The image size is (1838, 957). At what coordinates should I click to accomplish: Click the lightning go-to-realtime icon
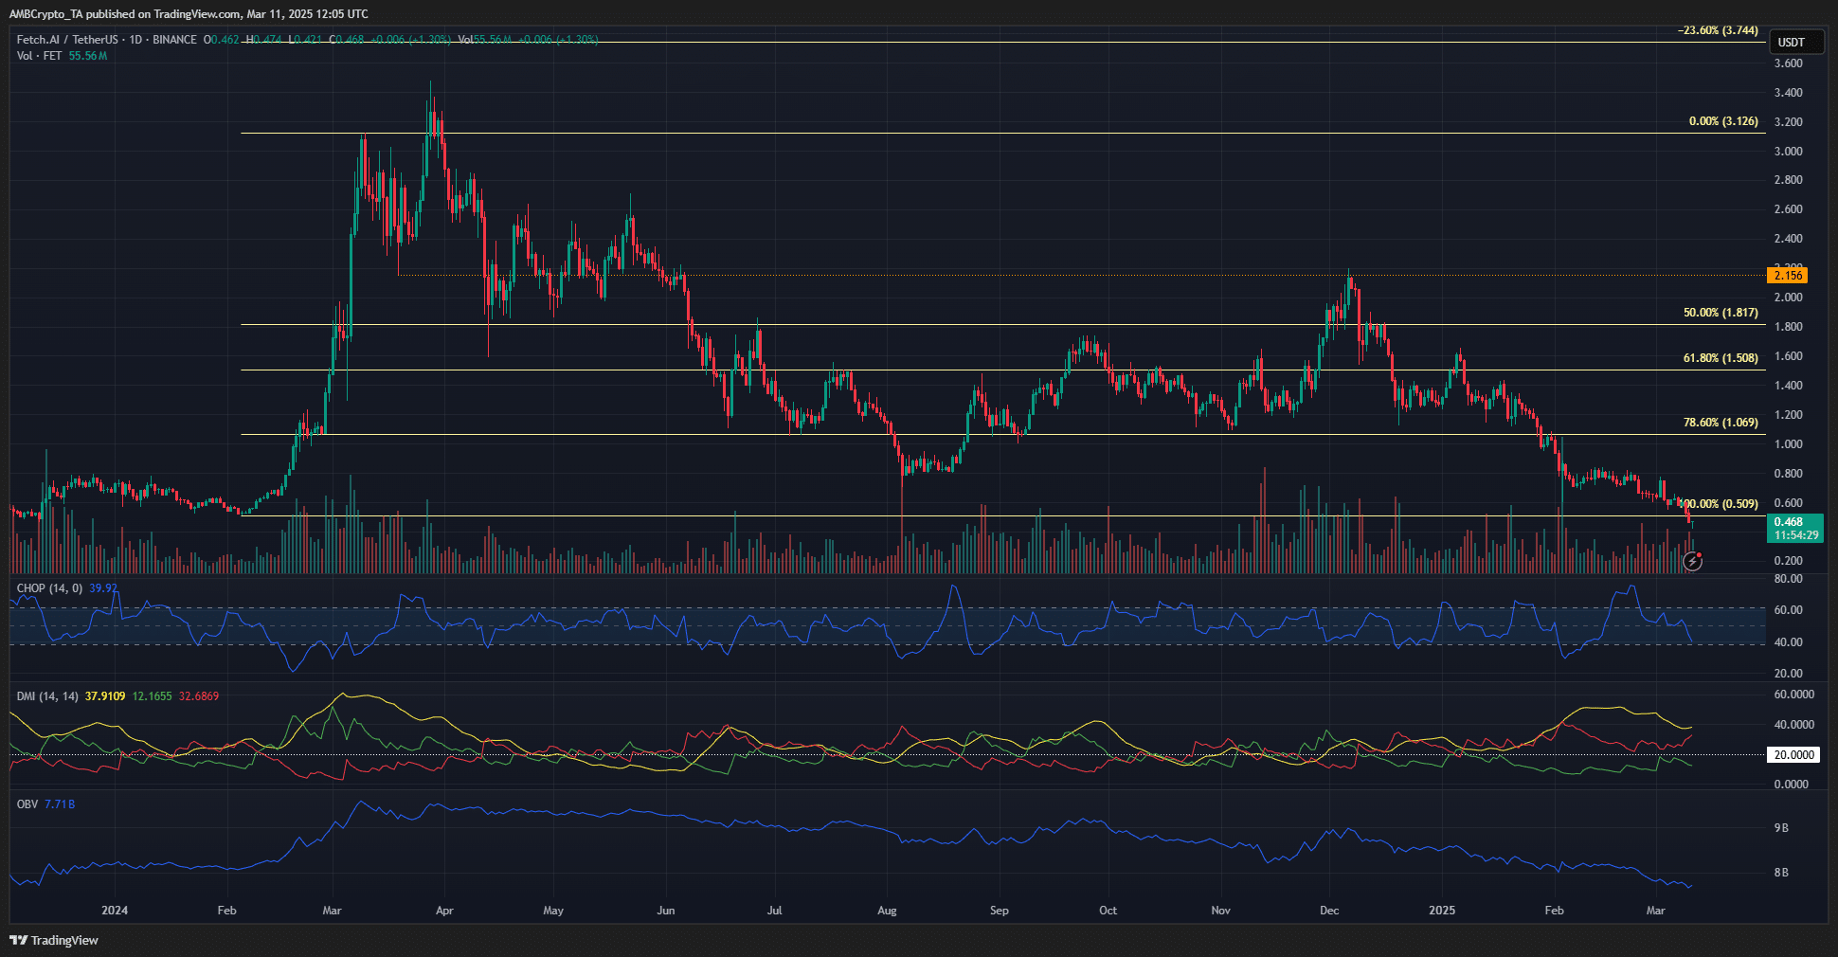coord(1692,562)
